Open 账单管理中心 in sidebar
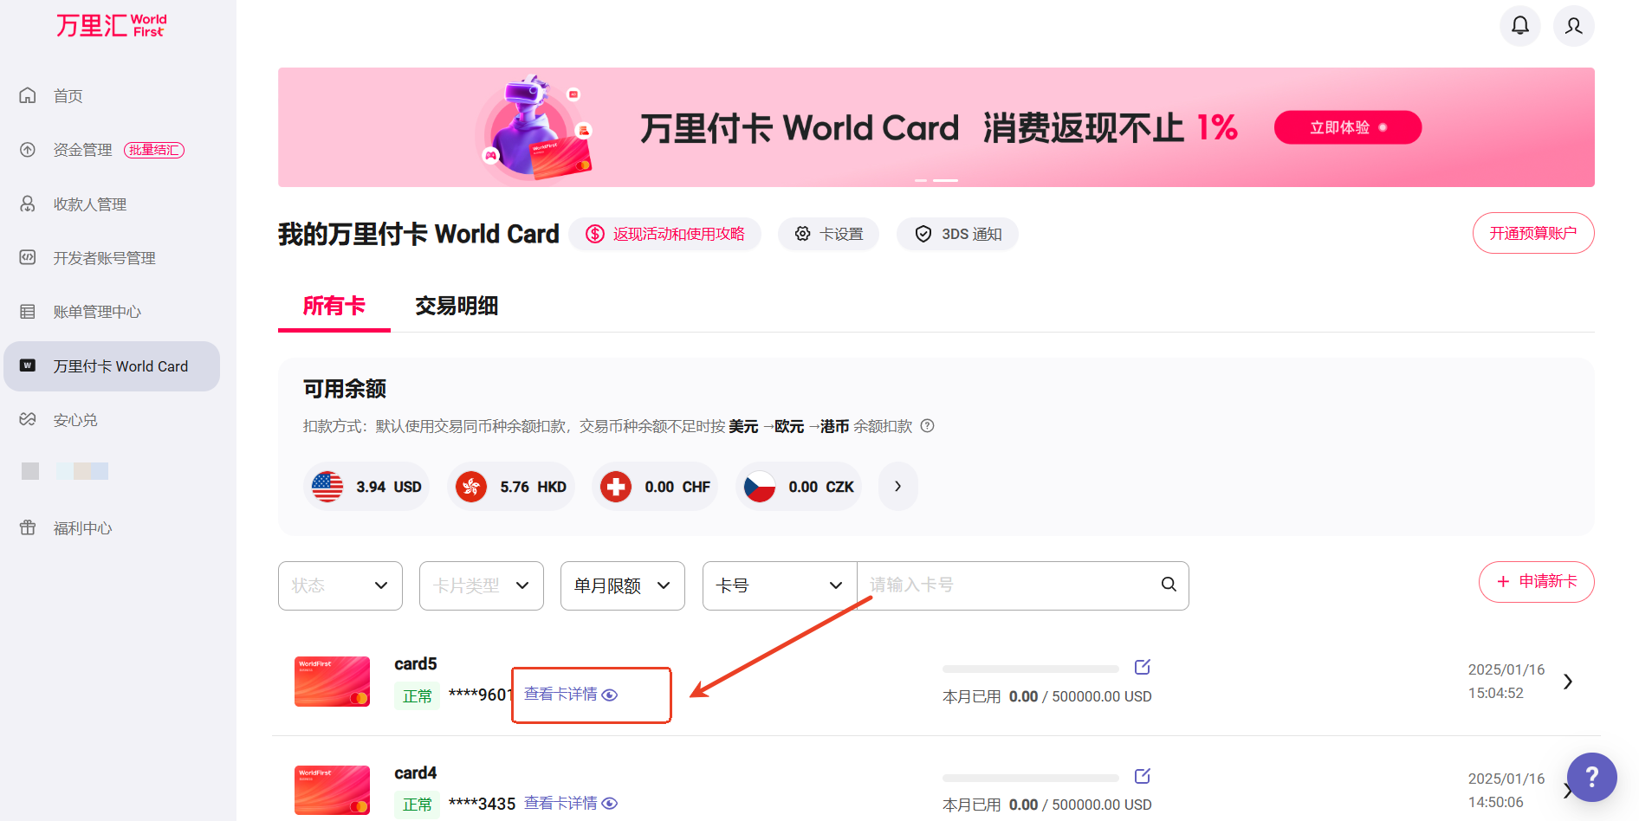Screen dimensions: 1639x821 coord(97,312)
